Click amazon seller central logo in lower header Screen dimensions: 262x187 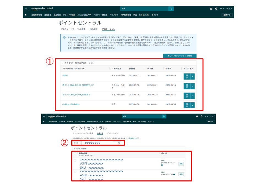coord(57,116)
